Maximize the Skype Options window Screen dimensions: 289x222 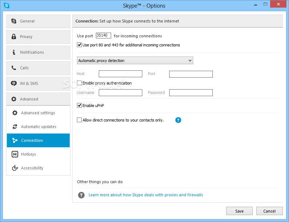pos(265,4)
